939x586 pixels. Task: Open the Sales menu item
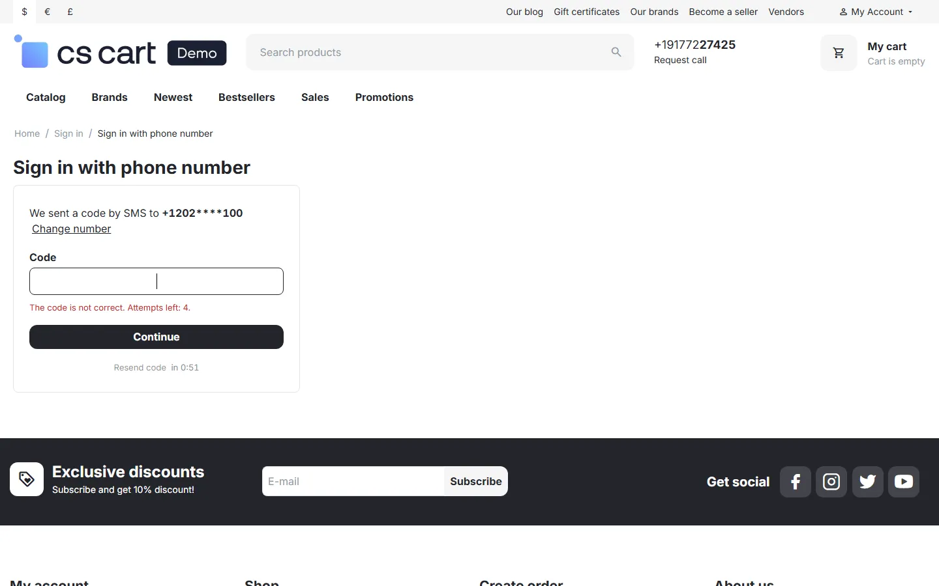(x=315, y=97)
